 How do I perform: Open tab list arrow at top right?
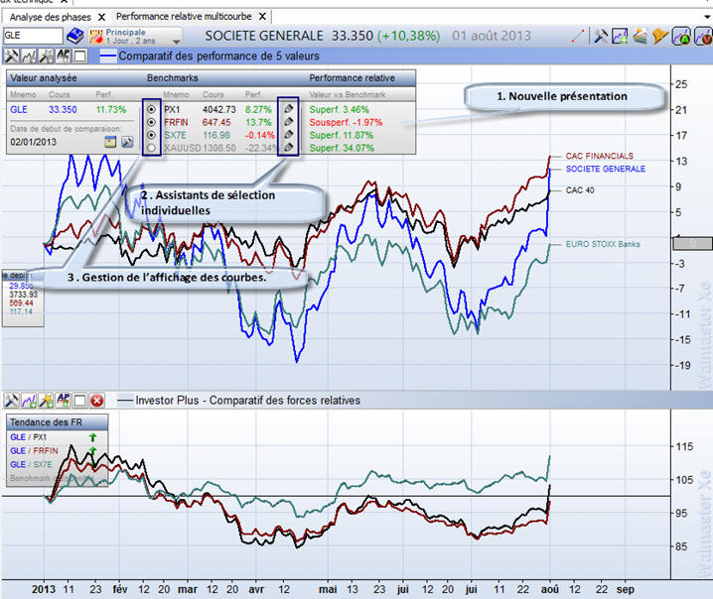708,17
